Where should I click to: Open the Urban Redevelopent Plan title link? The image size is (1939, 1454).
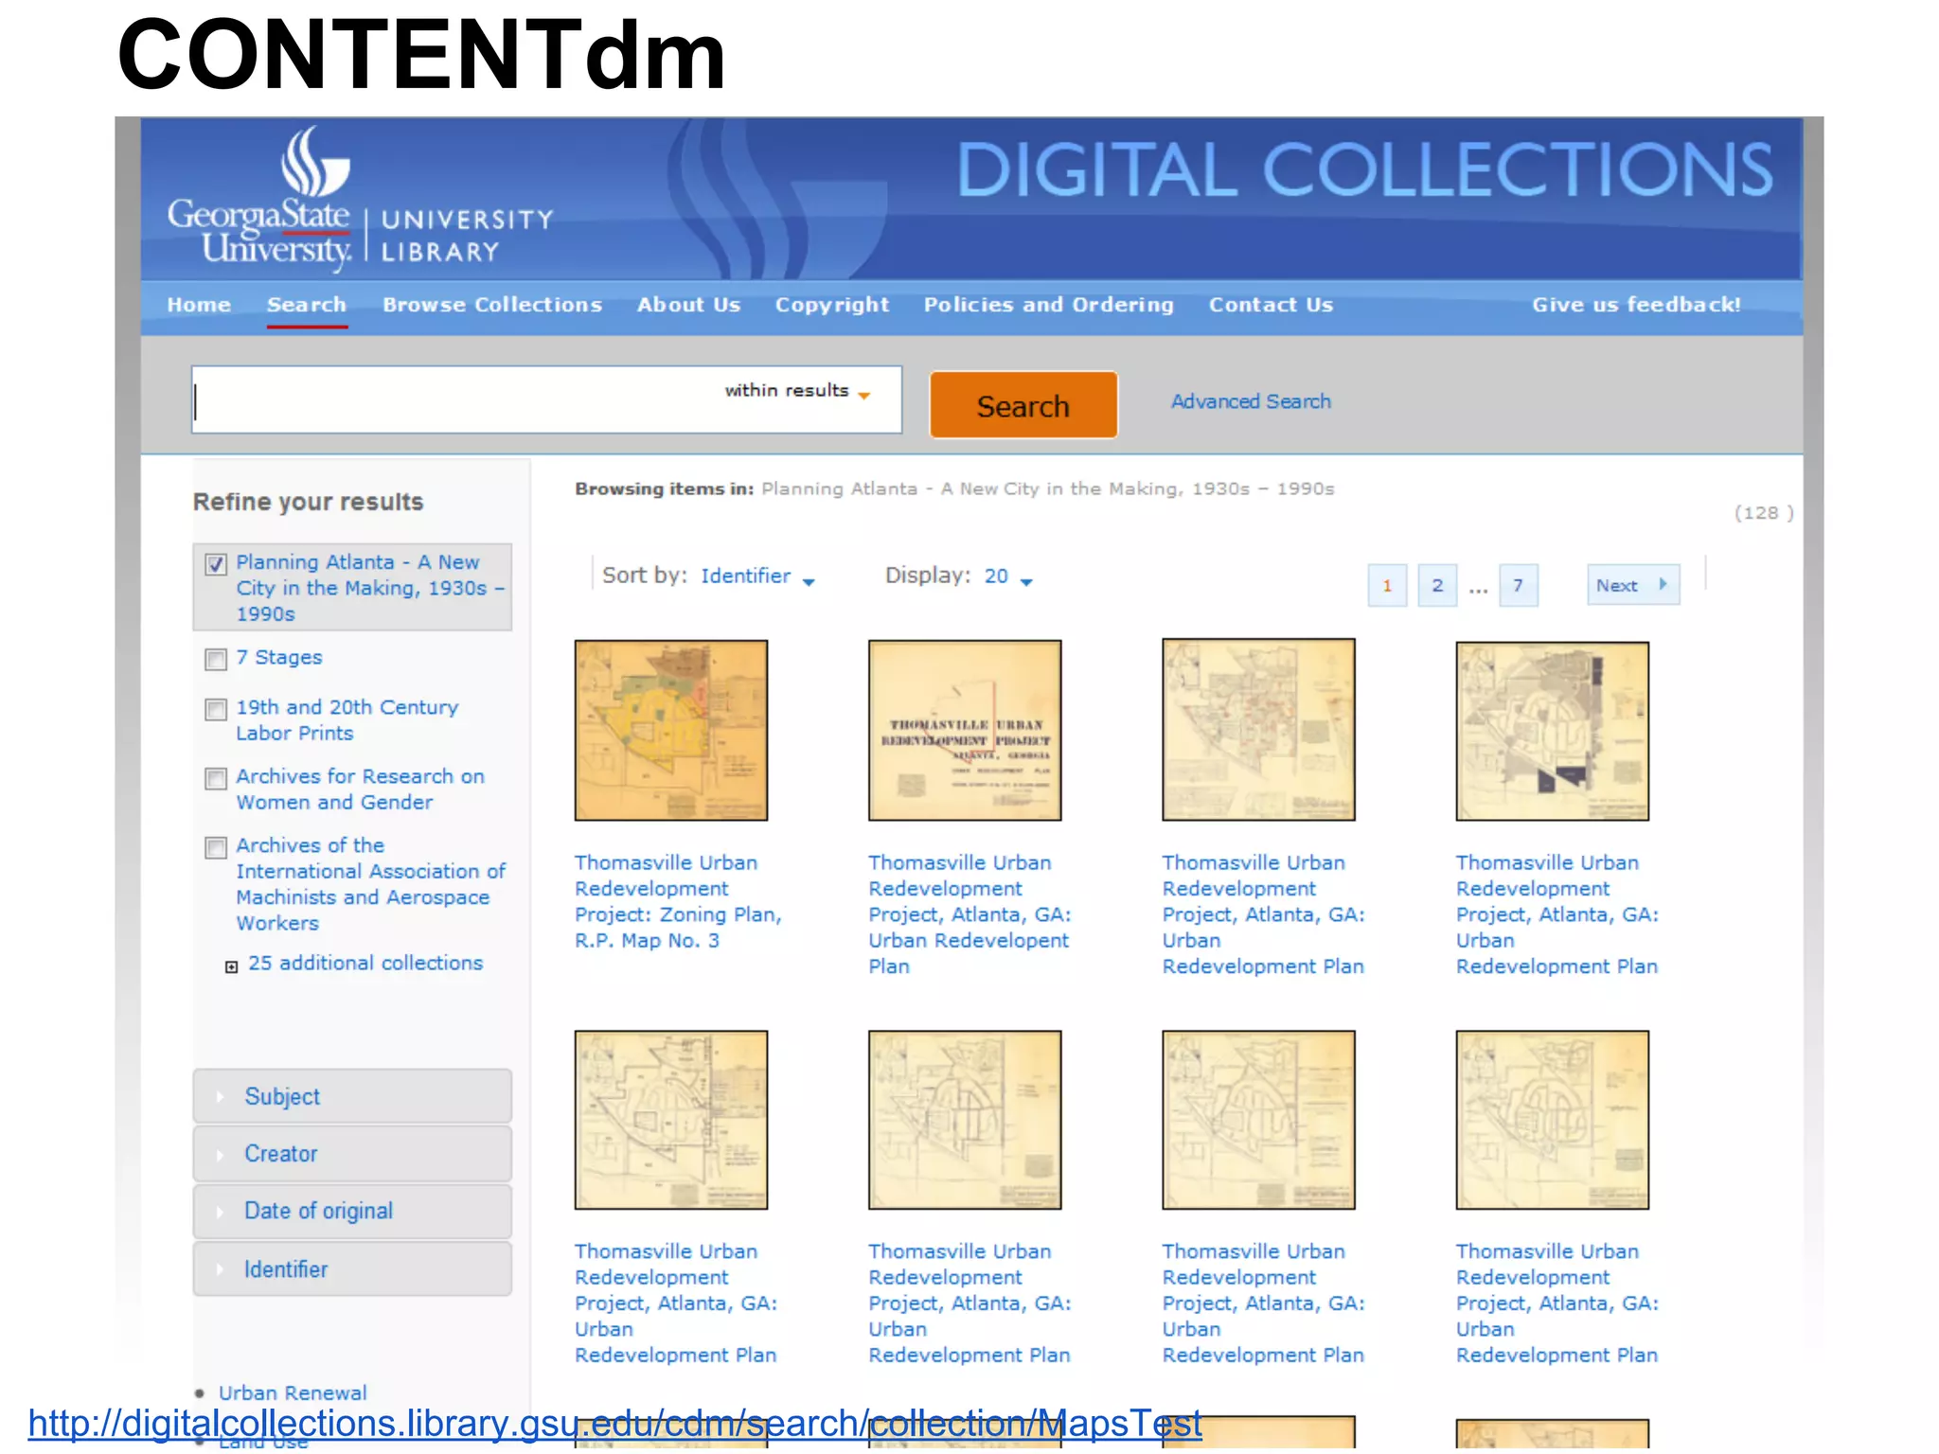969,914
